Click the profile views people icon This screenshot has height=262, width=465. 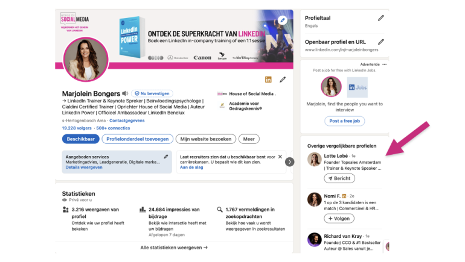tap(66, 210)
